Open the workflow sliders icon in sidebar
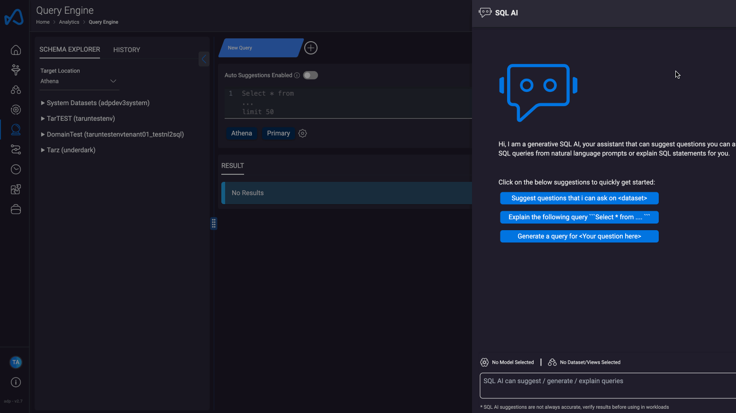 point(16,150)
